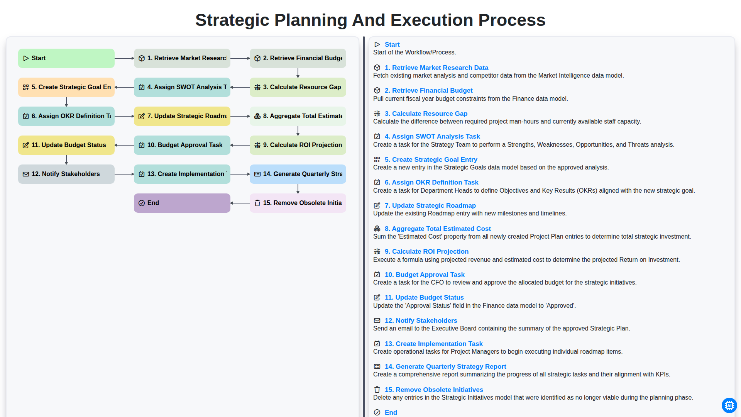Click the play icon in Start node
Image resolution: width=741 pixels, height=417 pixels.
tap(26, 58)
